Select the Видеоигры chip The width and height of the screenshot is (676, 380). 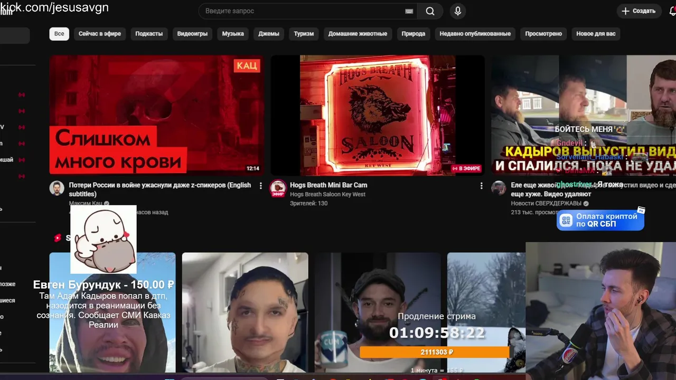pyautogui.click(x=192, y=34)
